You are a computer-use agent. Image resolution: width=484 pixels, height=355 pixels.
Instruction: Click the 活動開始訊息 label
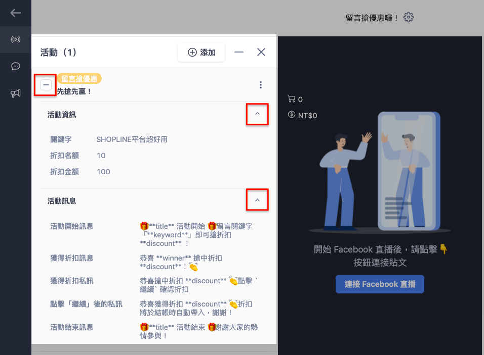tap(72, 226)
